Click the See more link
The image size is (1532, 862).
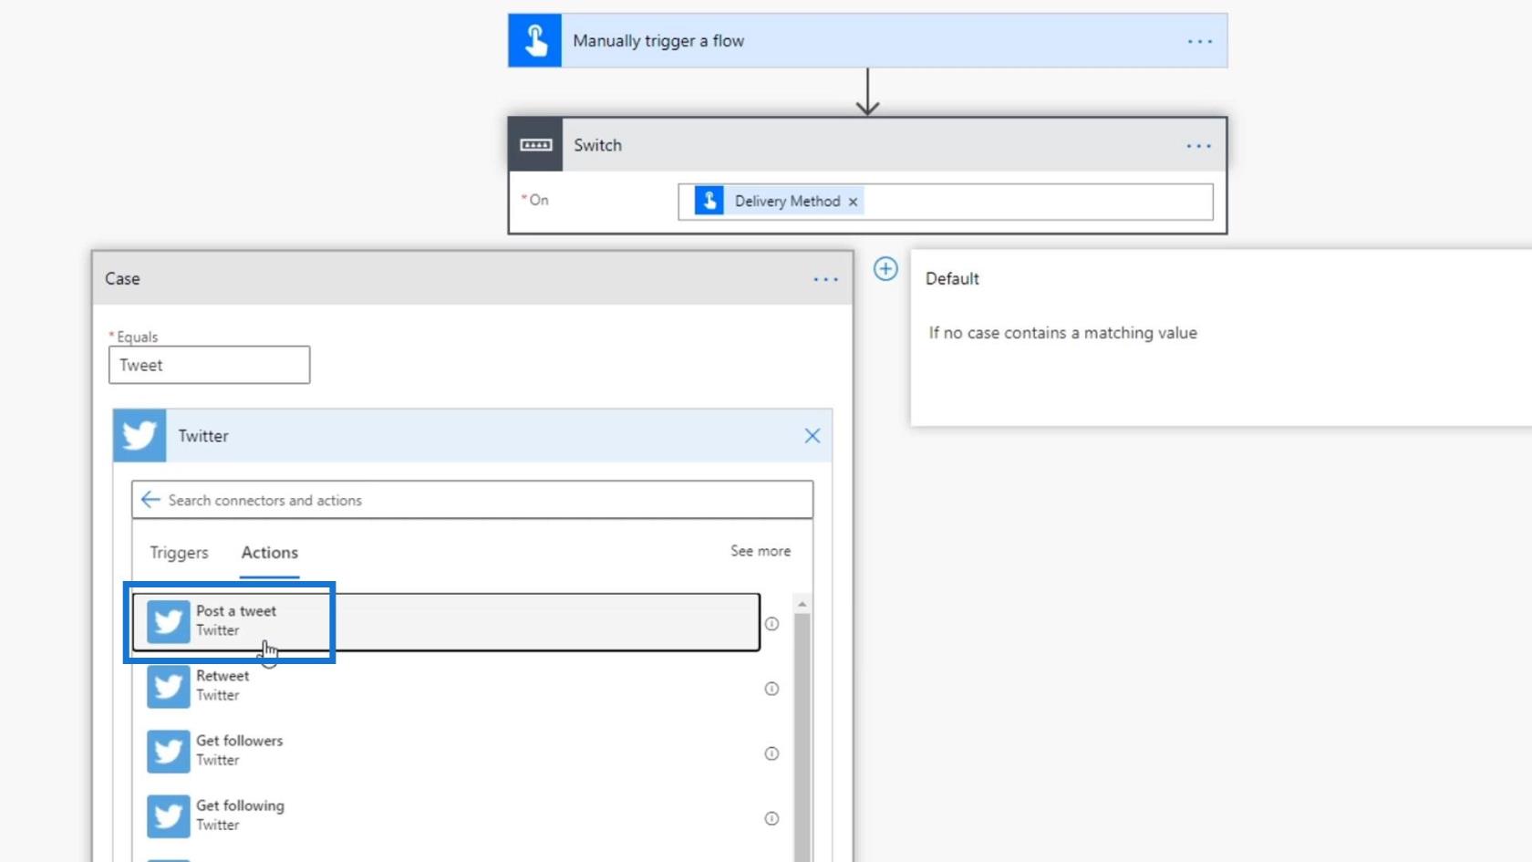[x=761, y=551]
